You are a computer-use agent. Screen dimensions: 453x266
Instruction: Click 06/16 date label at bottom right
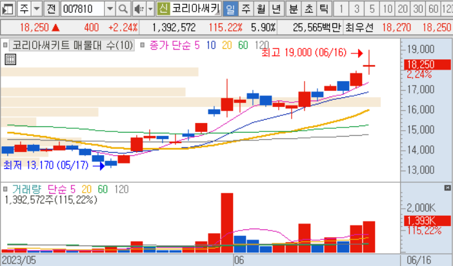(x=419, y=260)
